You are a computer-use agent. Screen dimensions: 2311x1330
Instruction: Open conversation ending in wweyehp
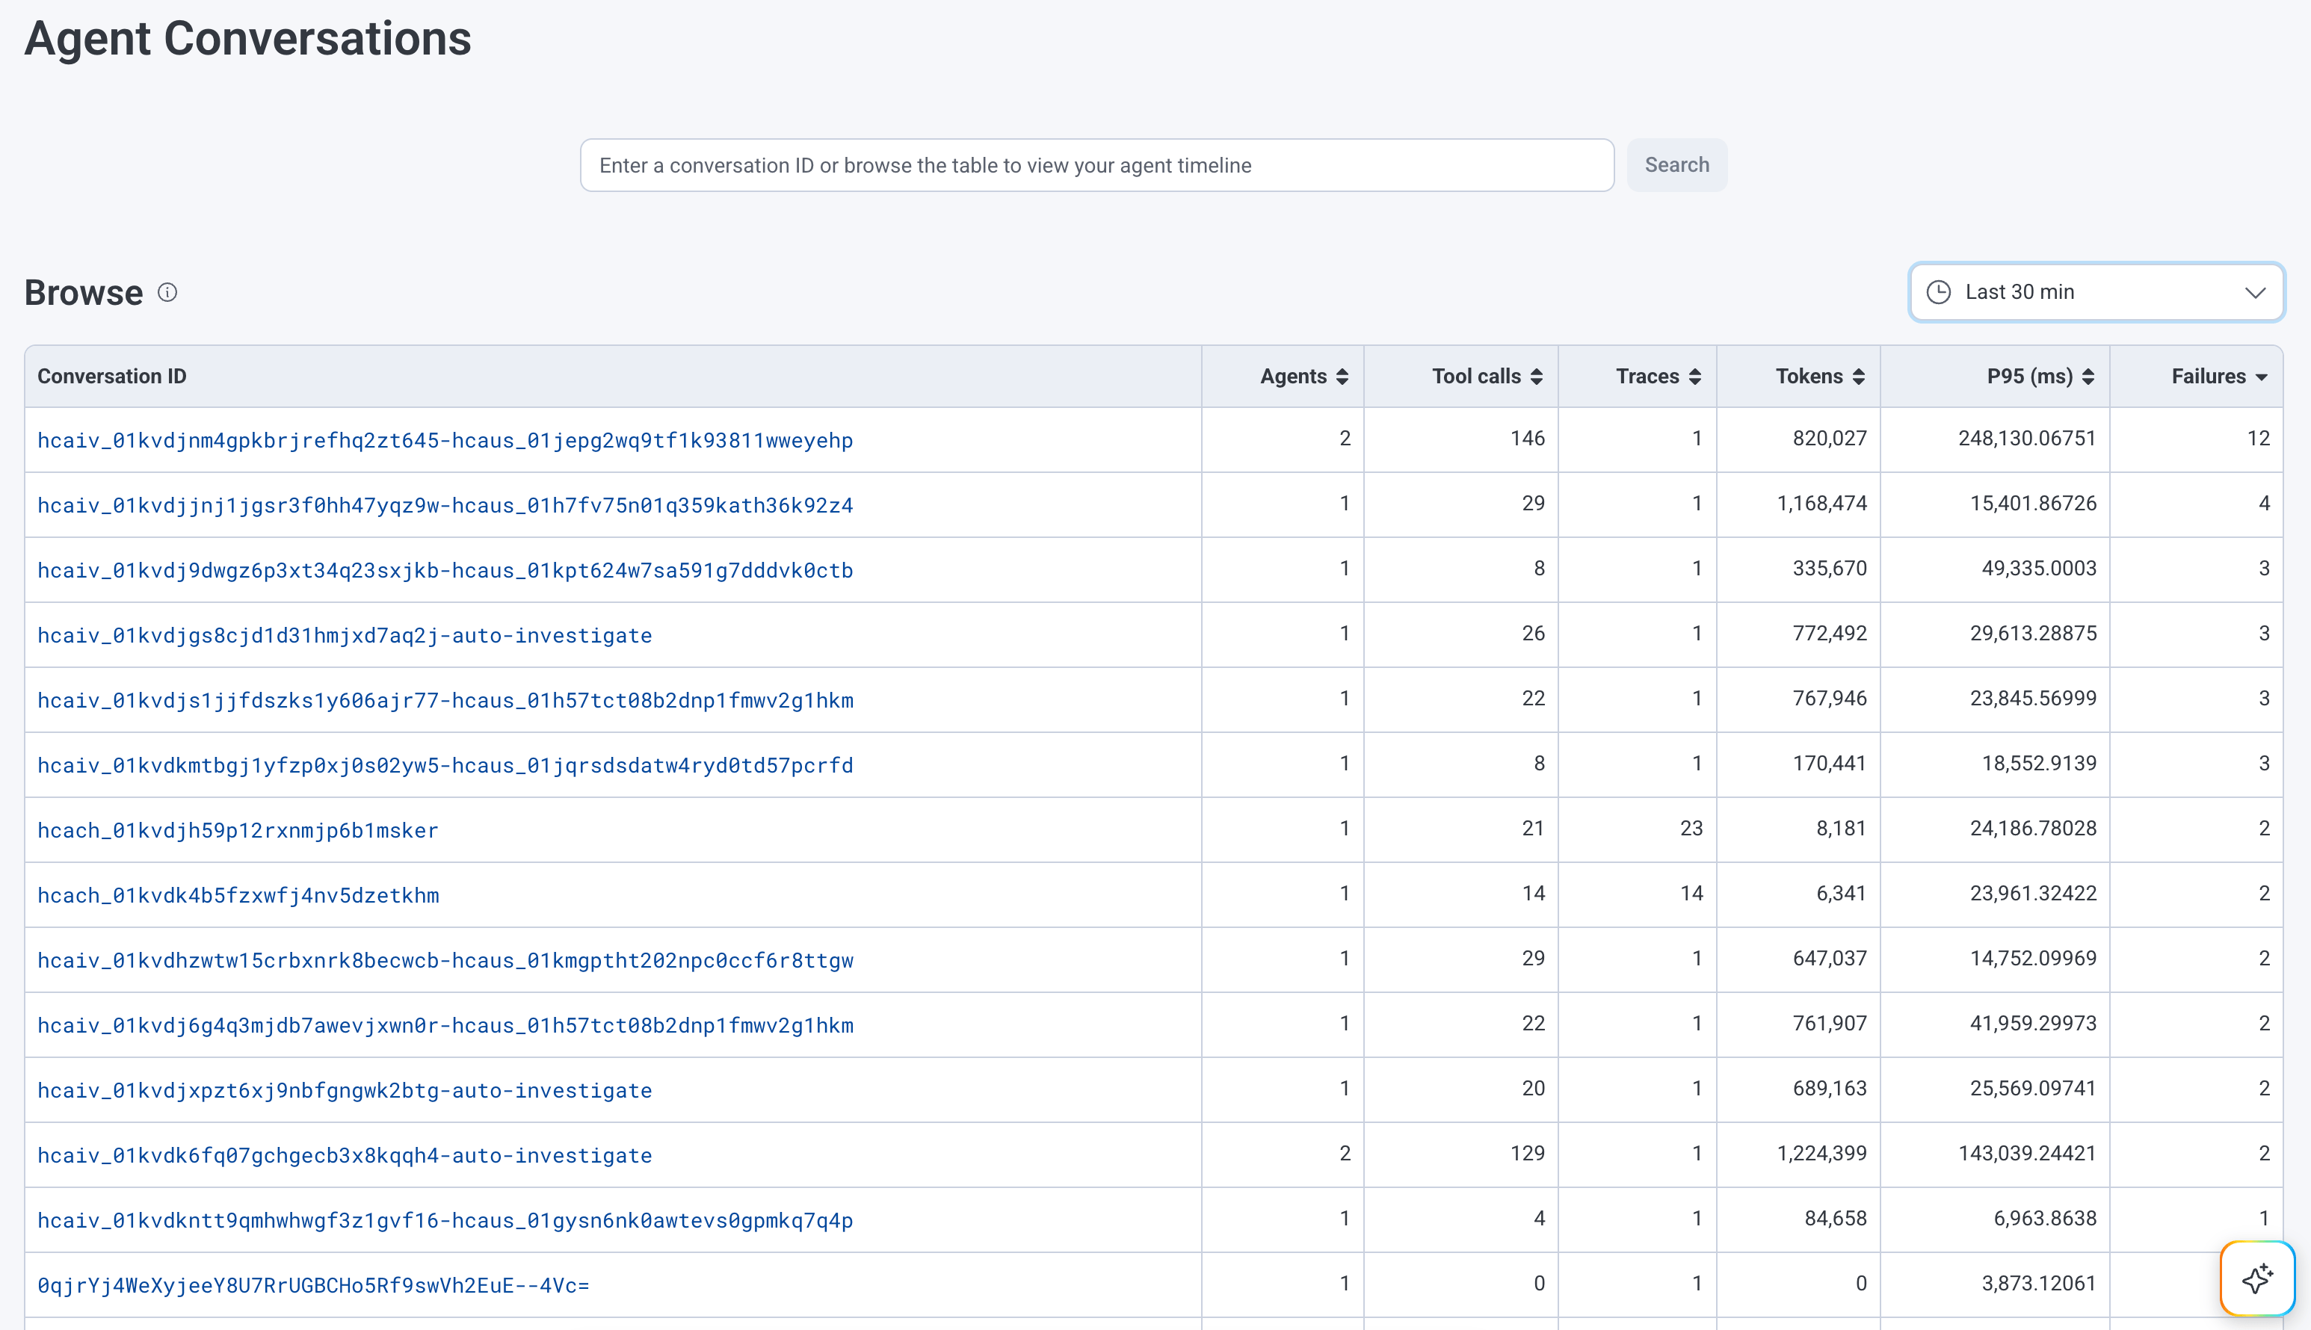[445, 440]
